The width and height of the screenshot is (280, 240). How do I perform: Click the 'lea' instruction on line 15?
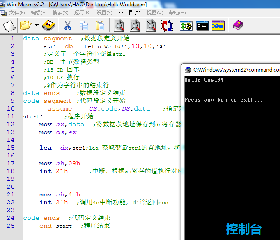click(46, 148)
